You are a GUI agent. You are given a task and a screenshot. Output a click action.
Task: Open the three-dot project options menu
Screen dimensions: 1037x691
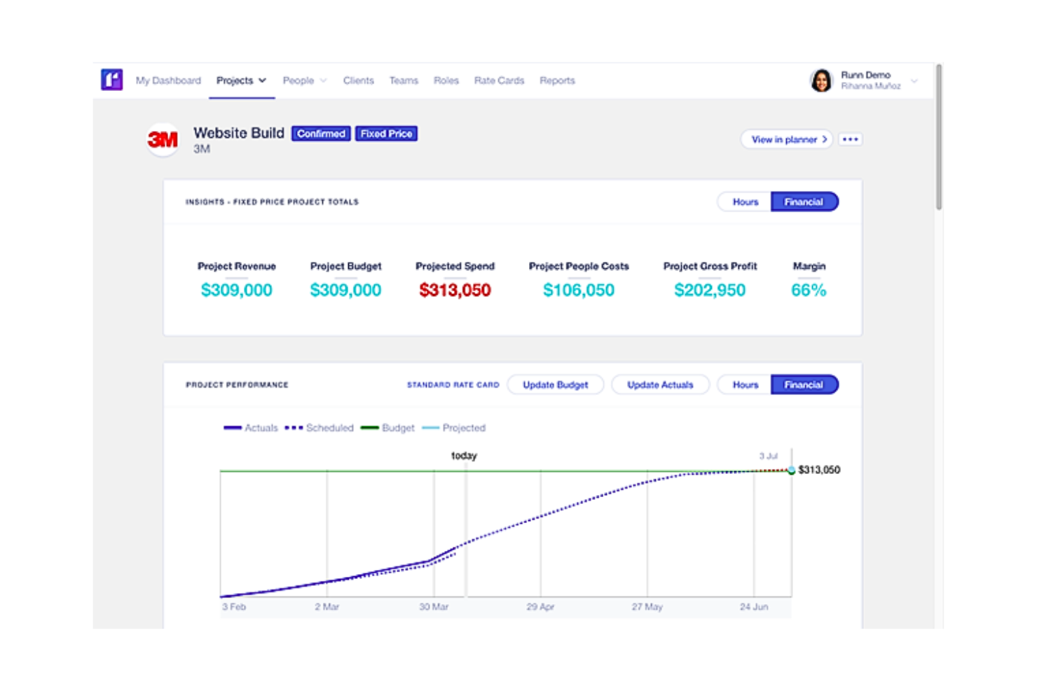coord(850,139)
